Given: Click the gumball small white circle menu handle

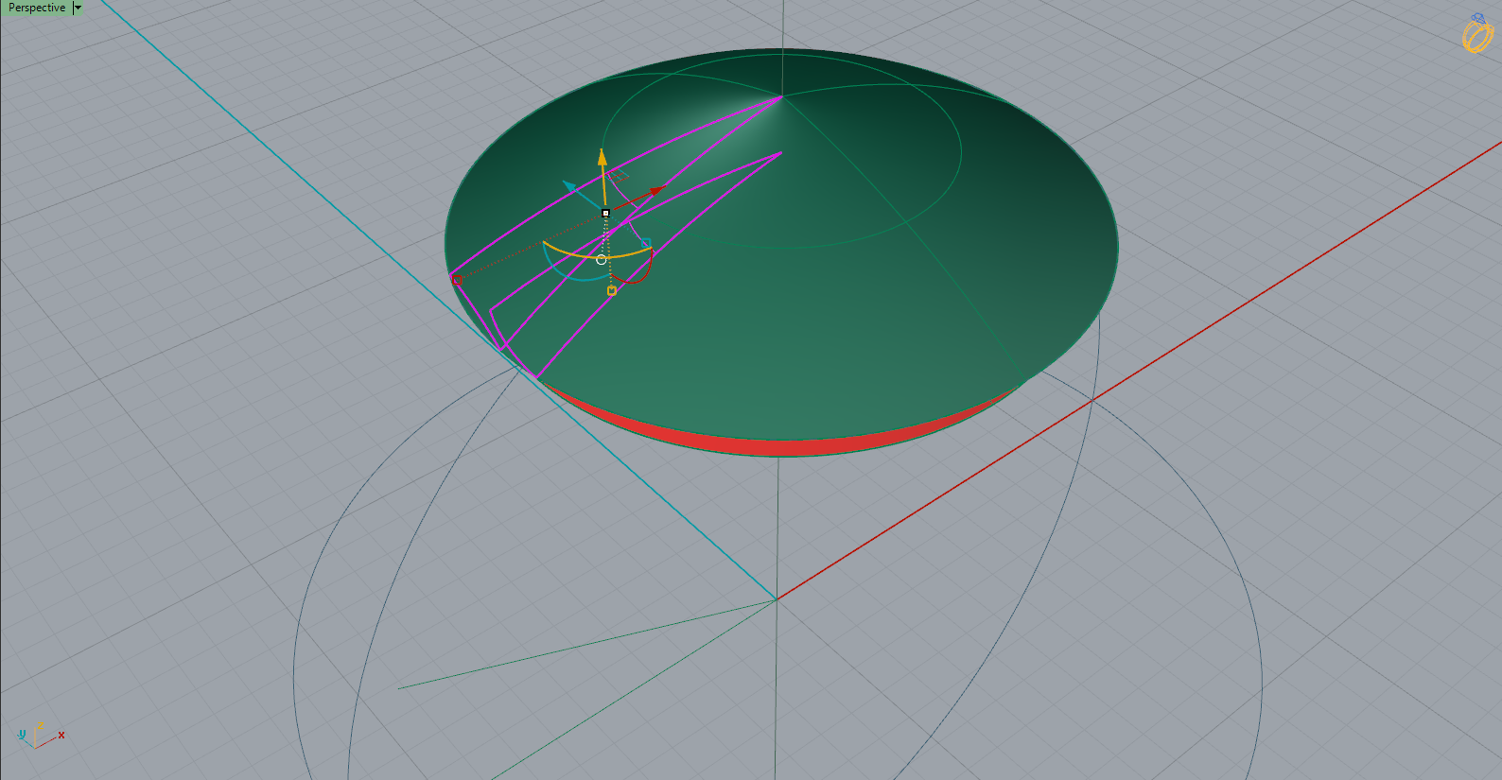Looking at the screenshot, I should [x=601, y=259].
